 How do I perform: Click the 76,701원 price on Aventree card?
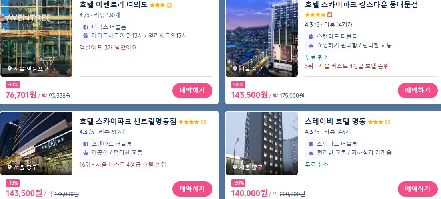click(21, 95)
